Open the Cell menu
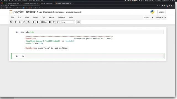This screenshot has height=99, width=177. tap(43, 17)
